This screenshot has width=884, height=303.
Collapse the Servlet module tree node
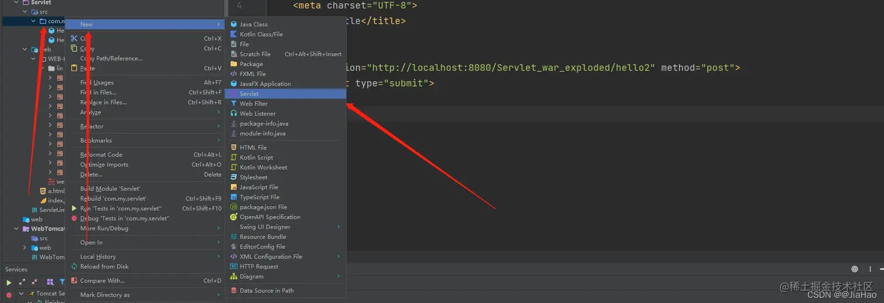[16, 3]
